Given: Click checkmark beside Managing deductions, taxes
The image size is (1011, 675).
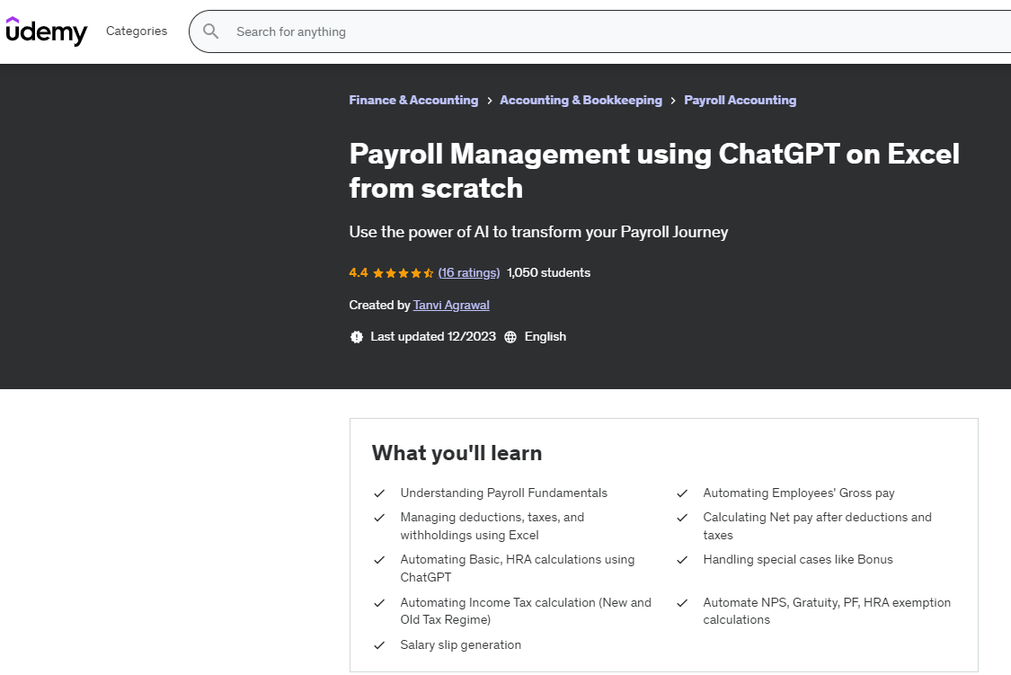Looking at the screenshot, I should click(x=379, y=518).
